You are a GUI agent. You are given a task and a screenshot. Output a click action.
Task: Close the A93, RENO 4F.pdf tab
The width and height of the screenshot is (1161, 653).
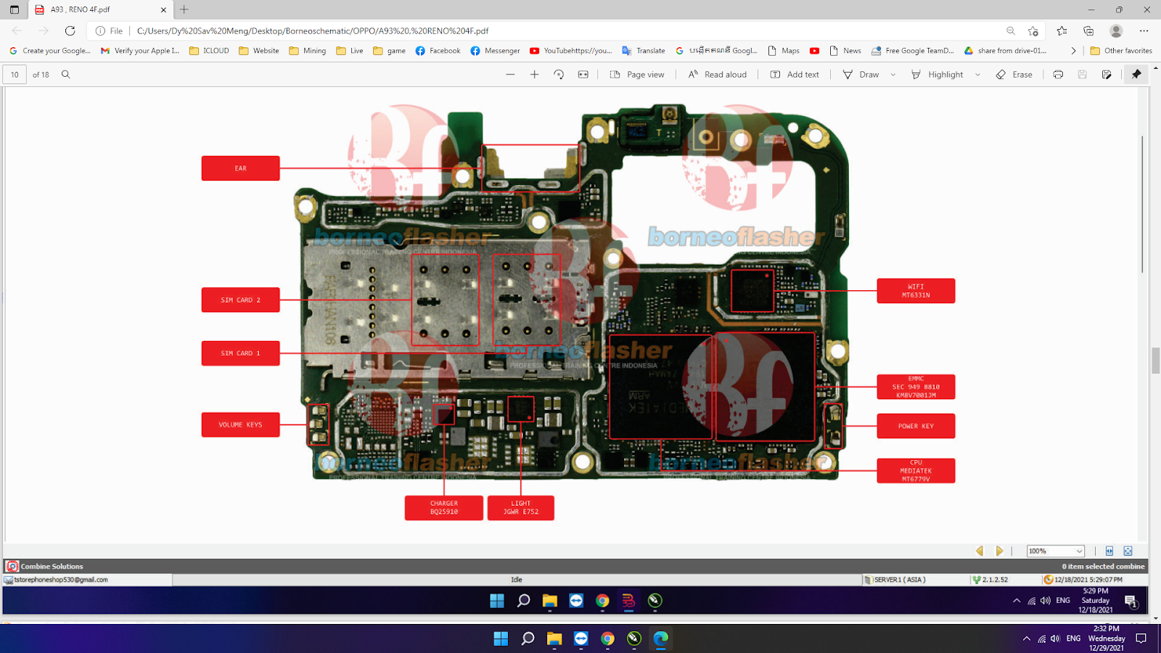(x=163, y=9)
